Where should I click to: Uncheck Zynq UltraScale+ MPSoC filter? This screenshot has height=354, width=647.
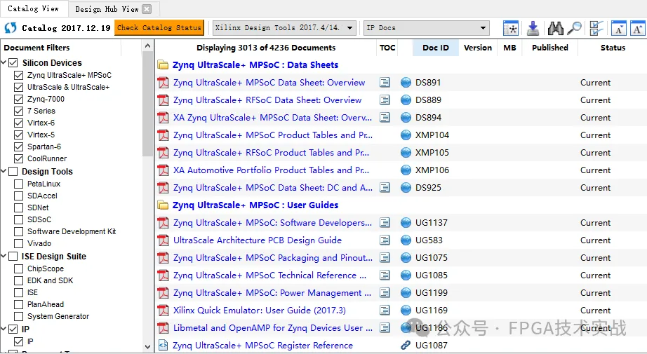click(18, 76)
